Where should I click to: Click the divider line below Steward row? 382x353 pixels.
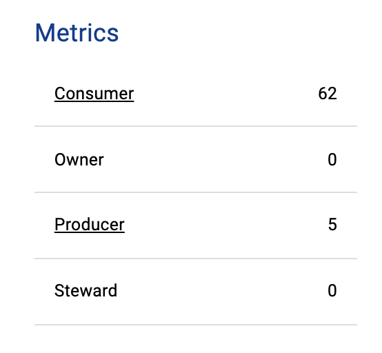(196, 325)
